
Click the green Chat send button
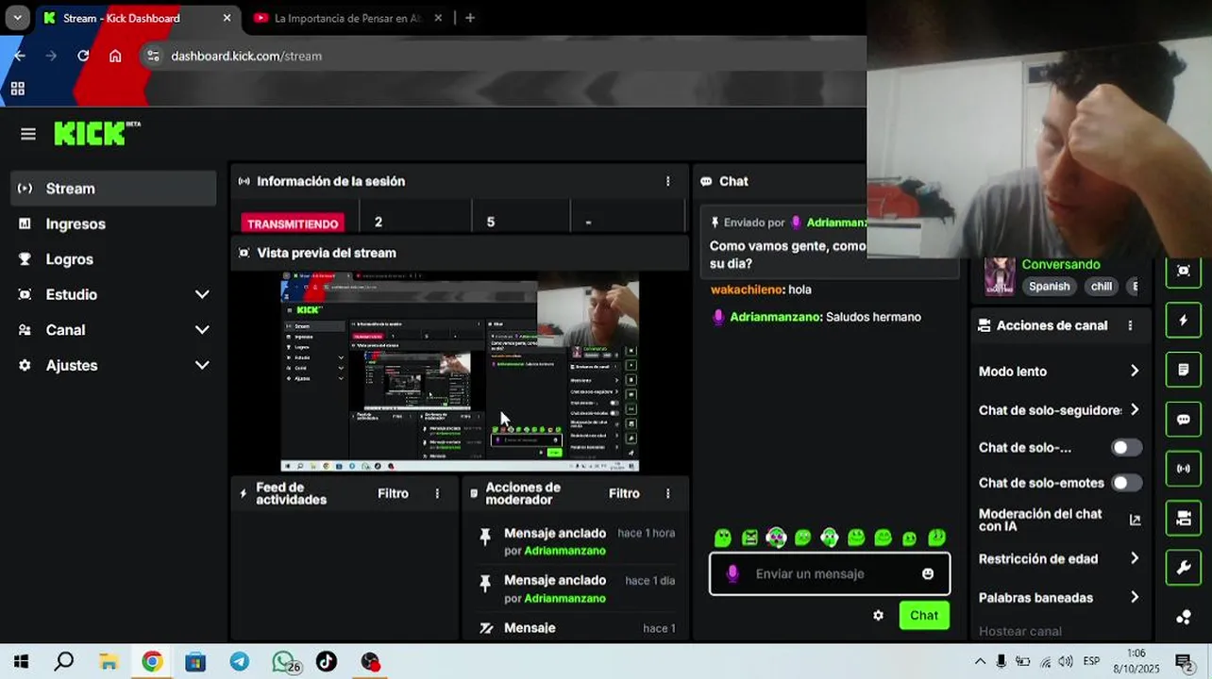coord(924,615)
